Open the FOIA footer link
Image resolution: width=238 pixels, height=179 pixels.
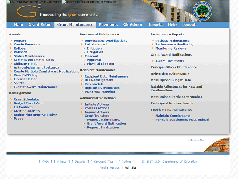pyautogui.click(x=45, y=161)
